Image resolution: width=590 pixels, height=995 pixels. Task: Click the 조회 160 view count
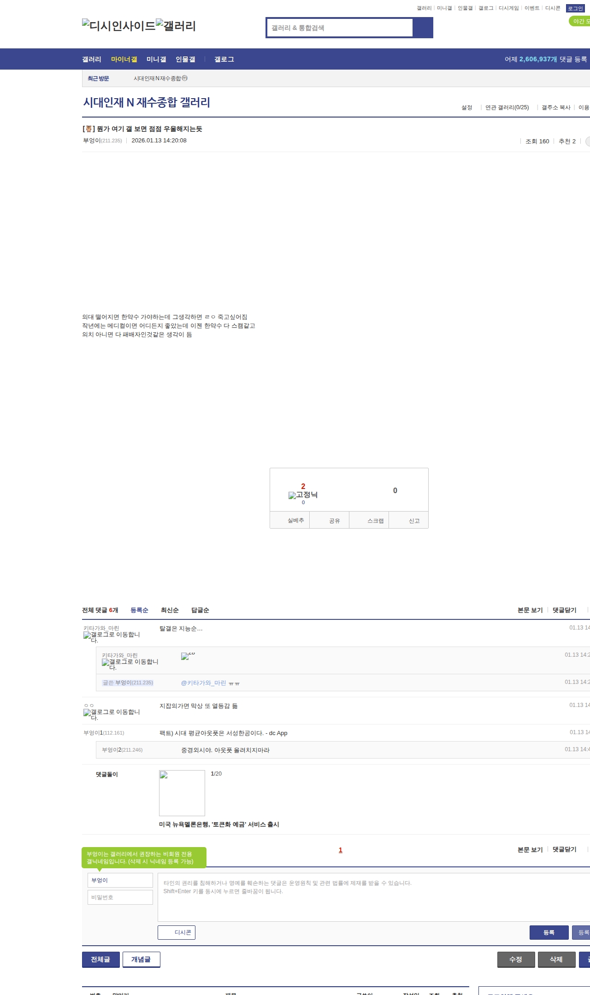[537, 141]
